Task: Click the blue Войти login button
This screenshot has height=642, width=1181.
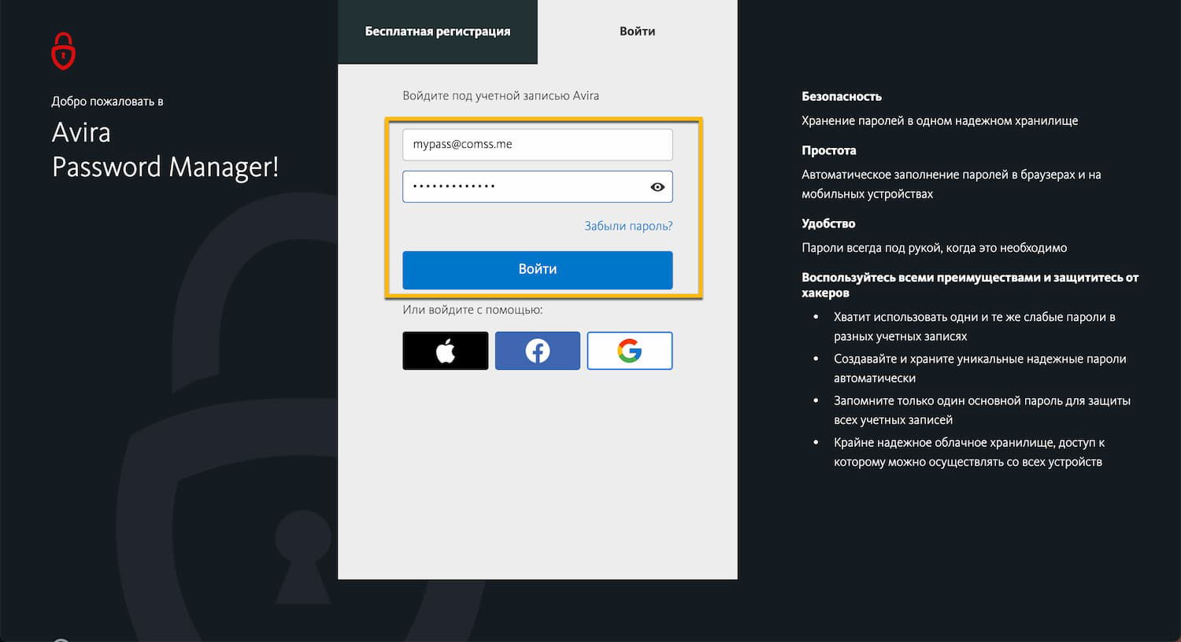Action: click(x=538, y=270)
